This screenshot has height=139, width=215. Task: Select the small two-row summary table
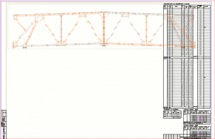[172, 114]
